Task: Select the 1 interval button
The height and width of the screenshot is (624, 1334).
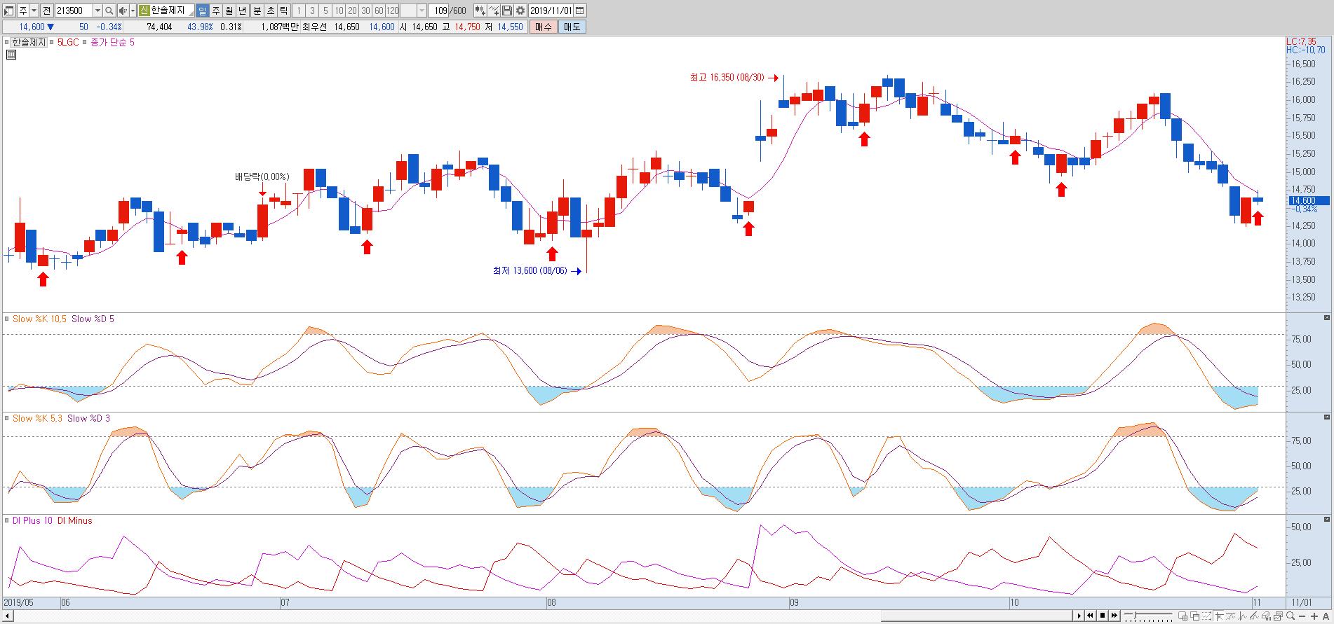Action: (299, 11)
